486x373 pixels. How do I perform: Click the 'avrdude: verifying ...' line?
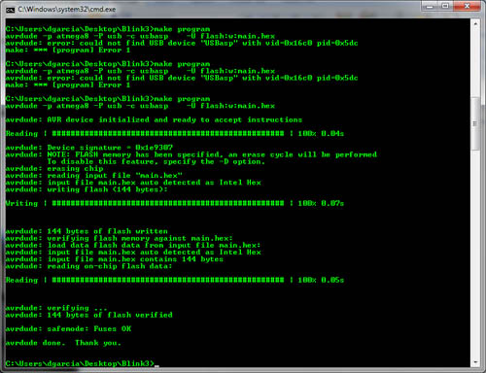coord(56,308)
